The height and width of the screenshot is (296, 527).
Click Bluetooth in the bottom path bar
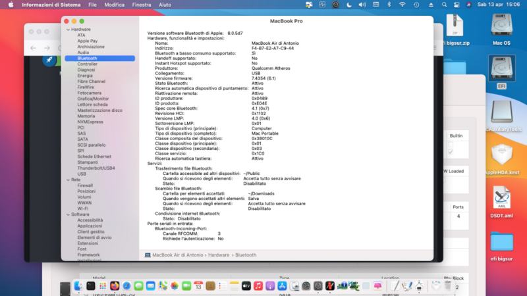(x=246, y=255)
